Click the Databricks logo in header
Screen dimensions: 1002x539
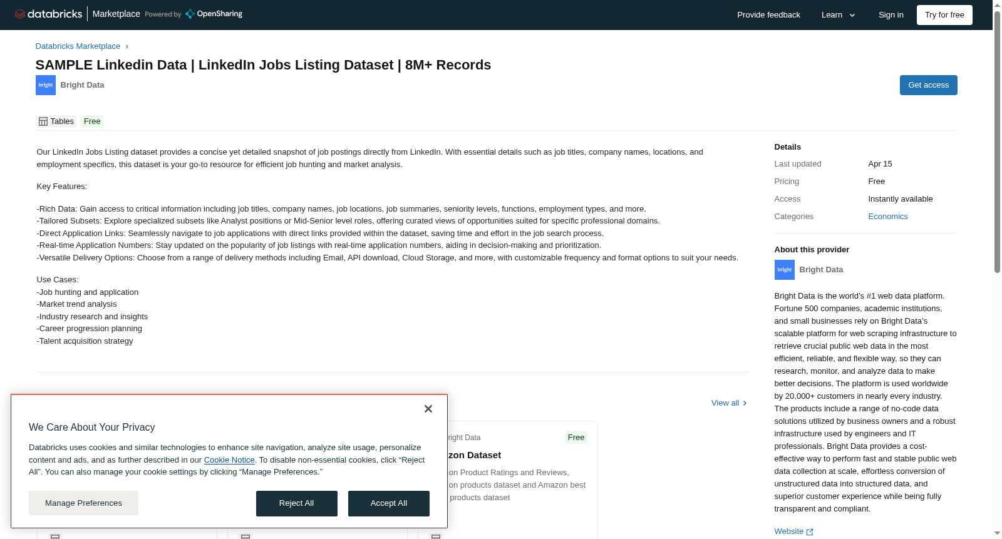click(x=48, y=14)
